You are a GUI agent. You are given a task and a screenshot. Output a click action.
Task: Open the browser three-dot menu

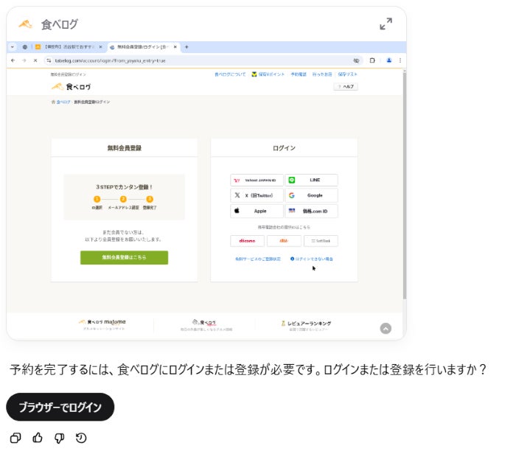(x=400, y=60)
